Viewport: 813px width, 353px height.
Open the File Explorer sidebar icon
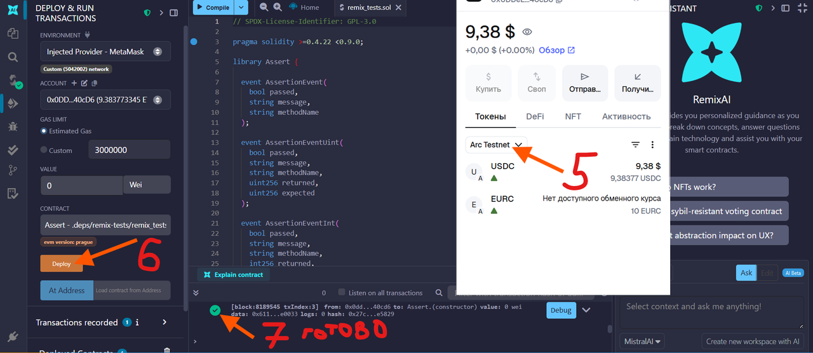[13, 33]
